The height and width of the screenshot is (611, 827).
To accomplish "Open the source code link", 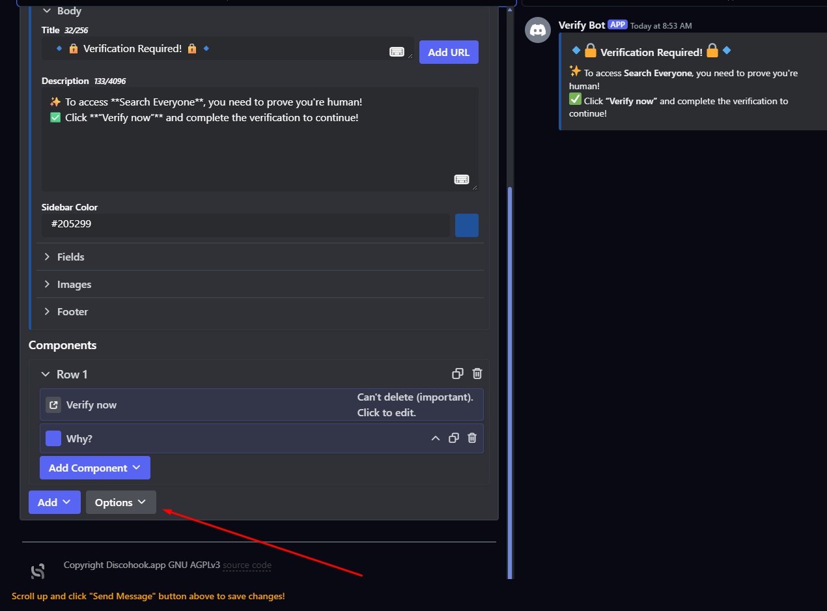I will point(247,565).
